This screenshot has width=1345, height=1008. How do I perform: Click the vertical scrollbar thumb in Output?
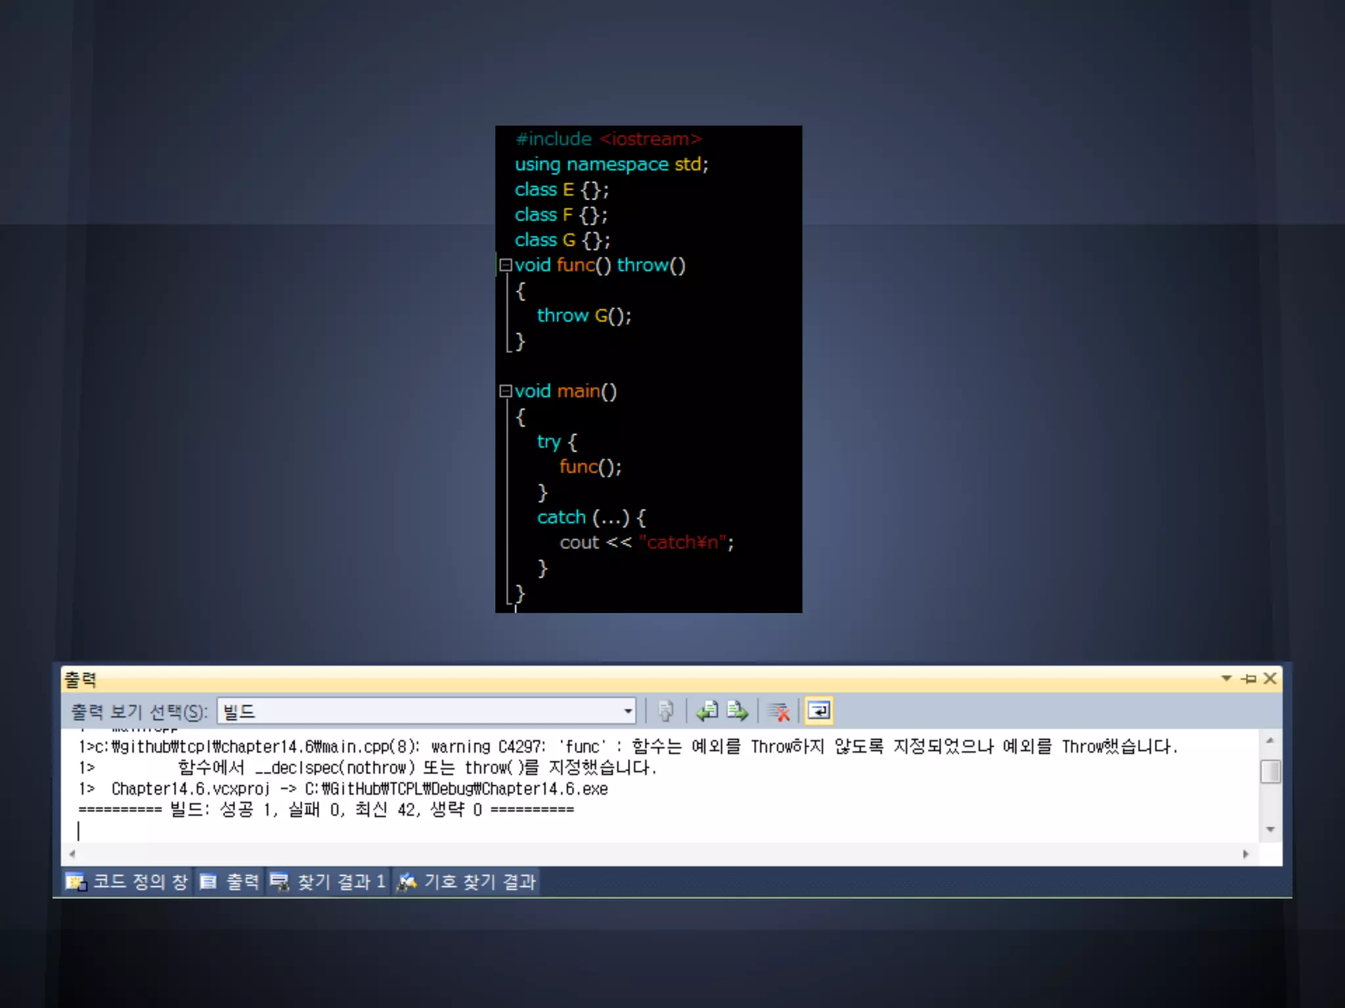pos(1270,771)
